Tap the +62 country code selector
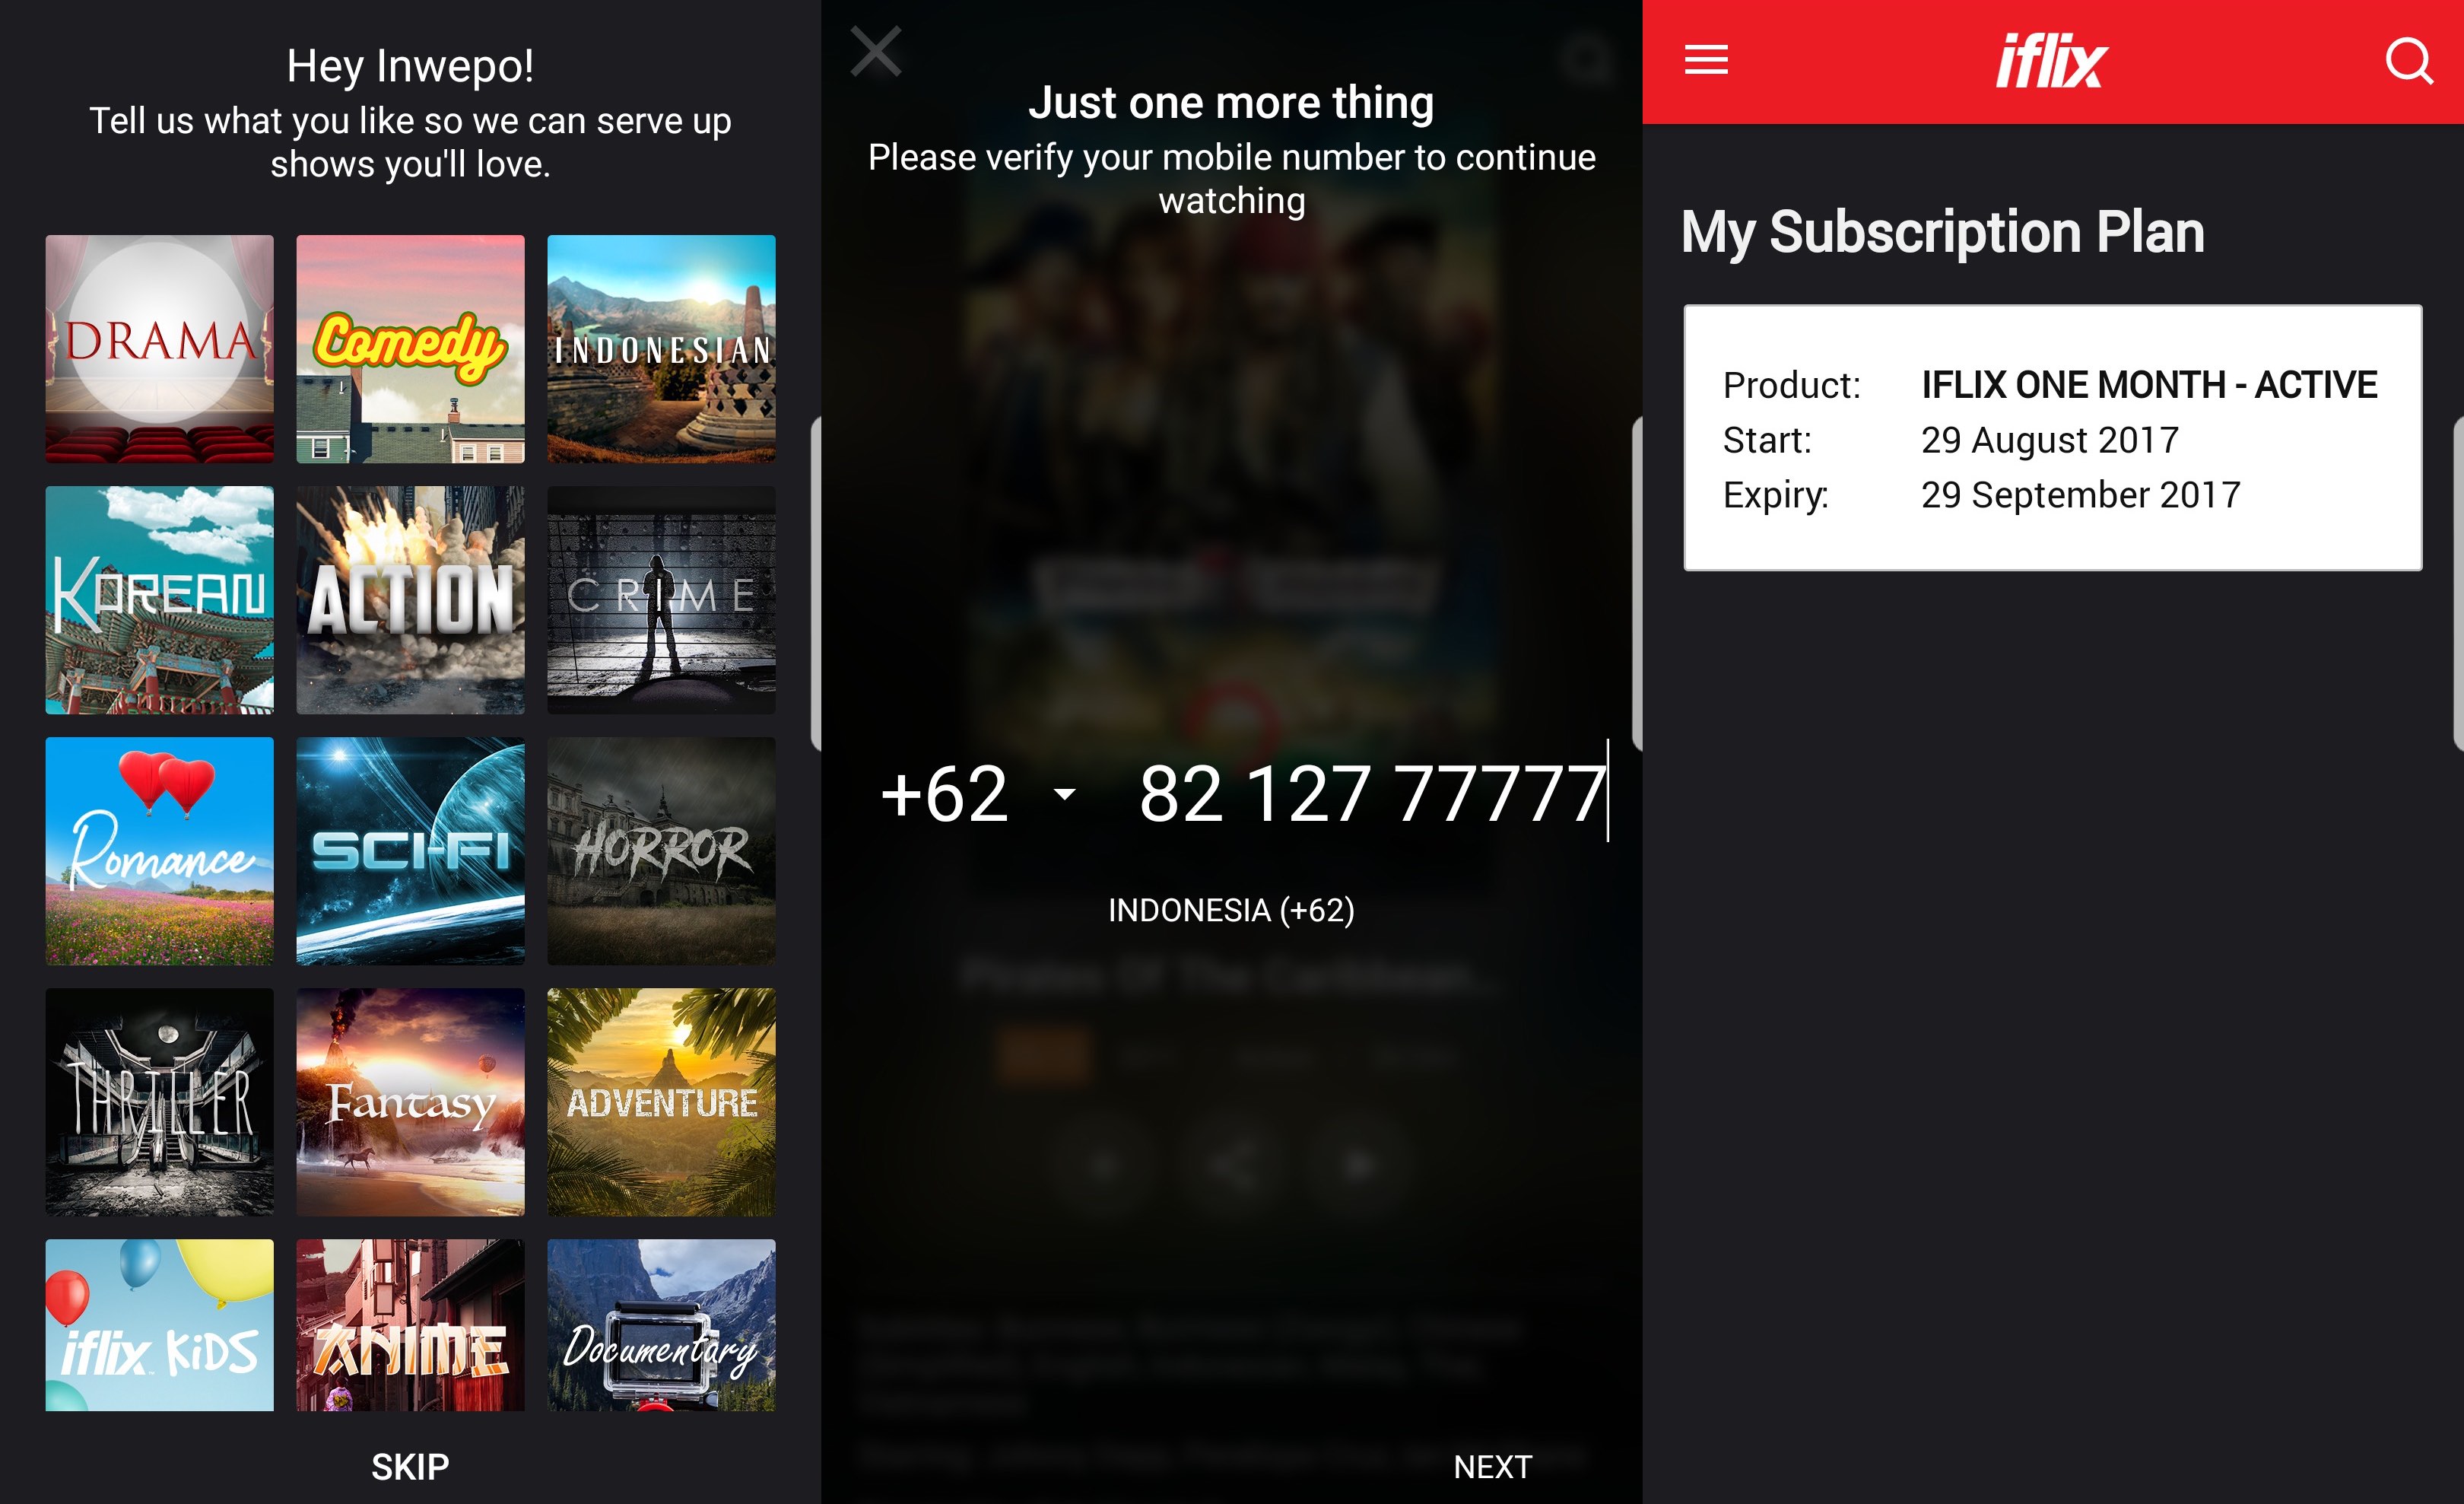The height and width of the screenshot is (1504, 2464). coord(945,794)
